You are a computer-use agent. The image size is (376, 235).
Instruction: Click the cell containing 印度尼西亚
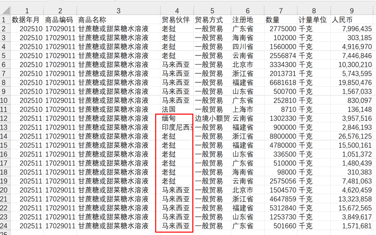coord(177,128)
